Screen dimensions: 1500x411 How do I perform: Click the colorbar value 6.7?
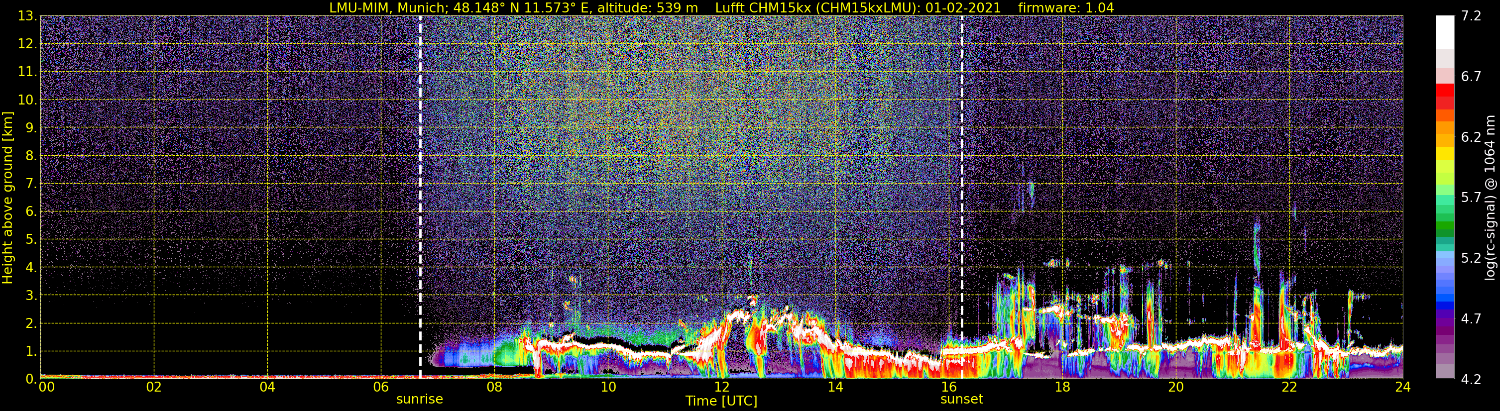[x=1471, y=76]
